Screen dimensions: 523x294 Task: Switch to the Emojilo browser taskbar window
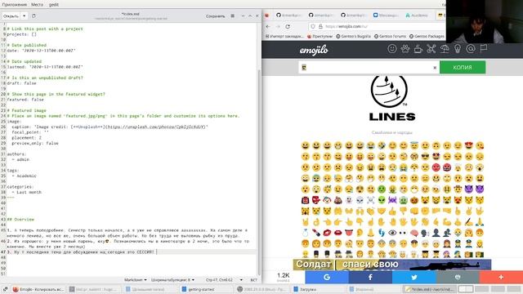tap(38, 289)
